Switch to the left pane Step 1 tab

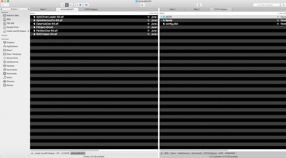click(43, 9)
